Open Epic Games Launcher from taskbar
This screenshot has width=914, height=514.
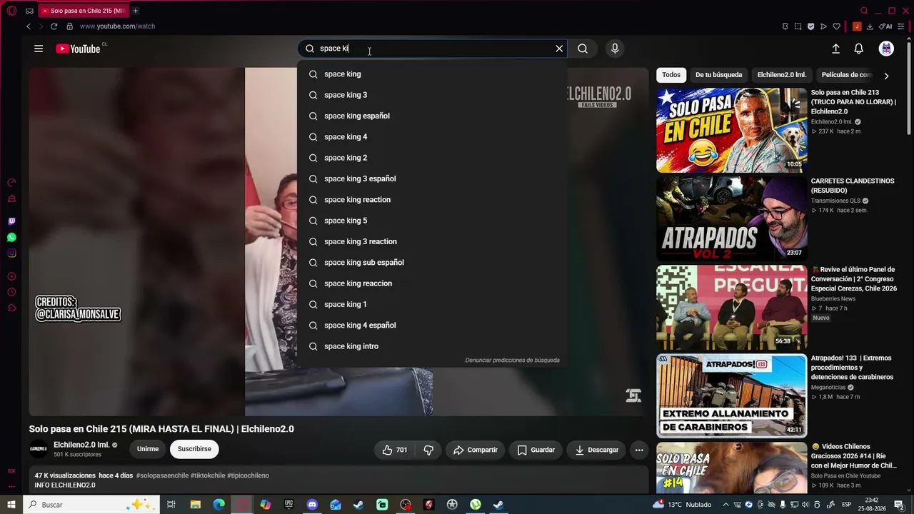[288, 505]
